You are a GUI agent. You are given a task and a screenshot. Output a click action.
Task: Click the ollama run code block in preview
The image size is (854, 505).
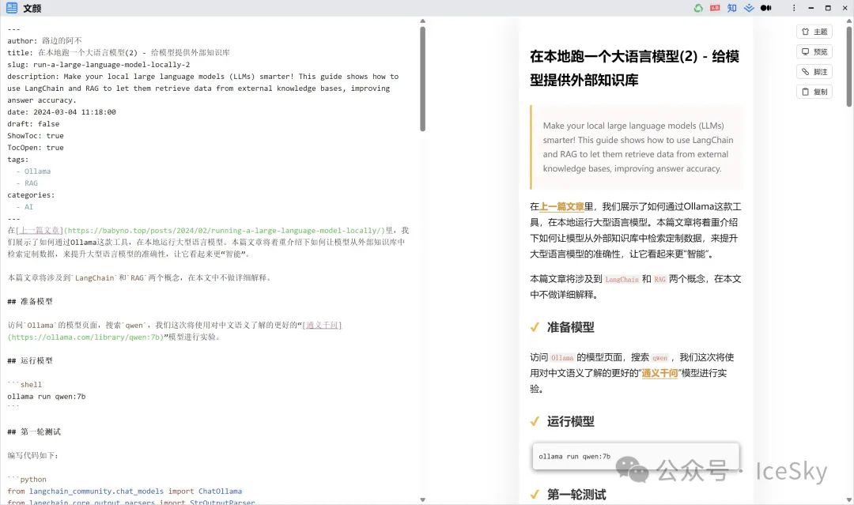point(635,456)
